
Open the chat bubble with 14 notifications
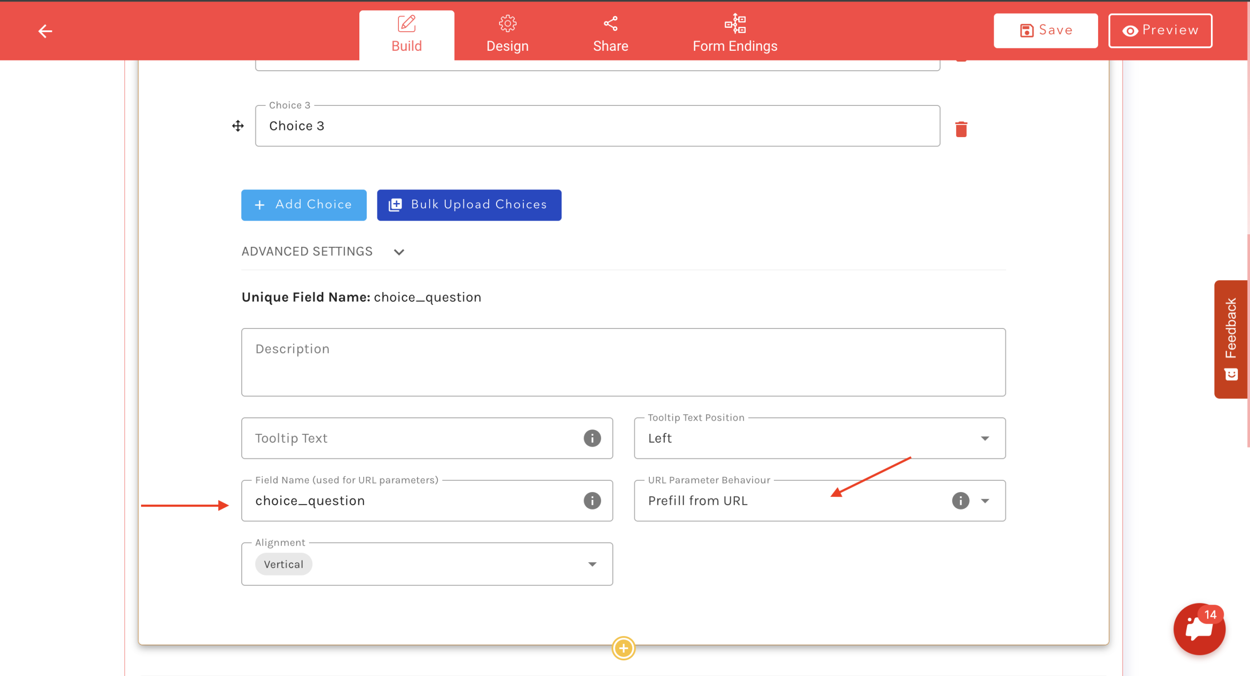click(x=1199, y=629)
